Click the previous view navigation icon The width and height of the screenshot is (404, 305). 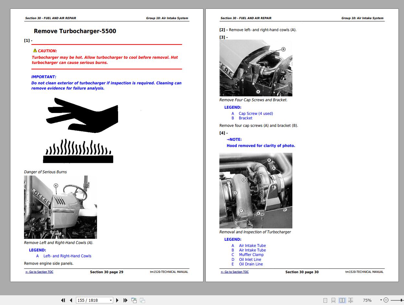(x=134, y=300)
